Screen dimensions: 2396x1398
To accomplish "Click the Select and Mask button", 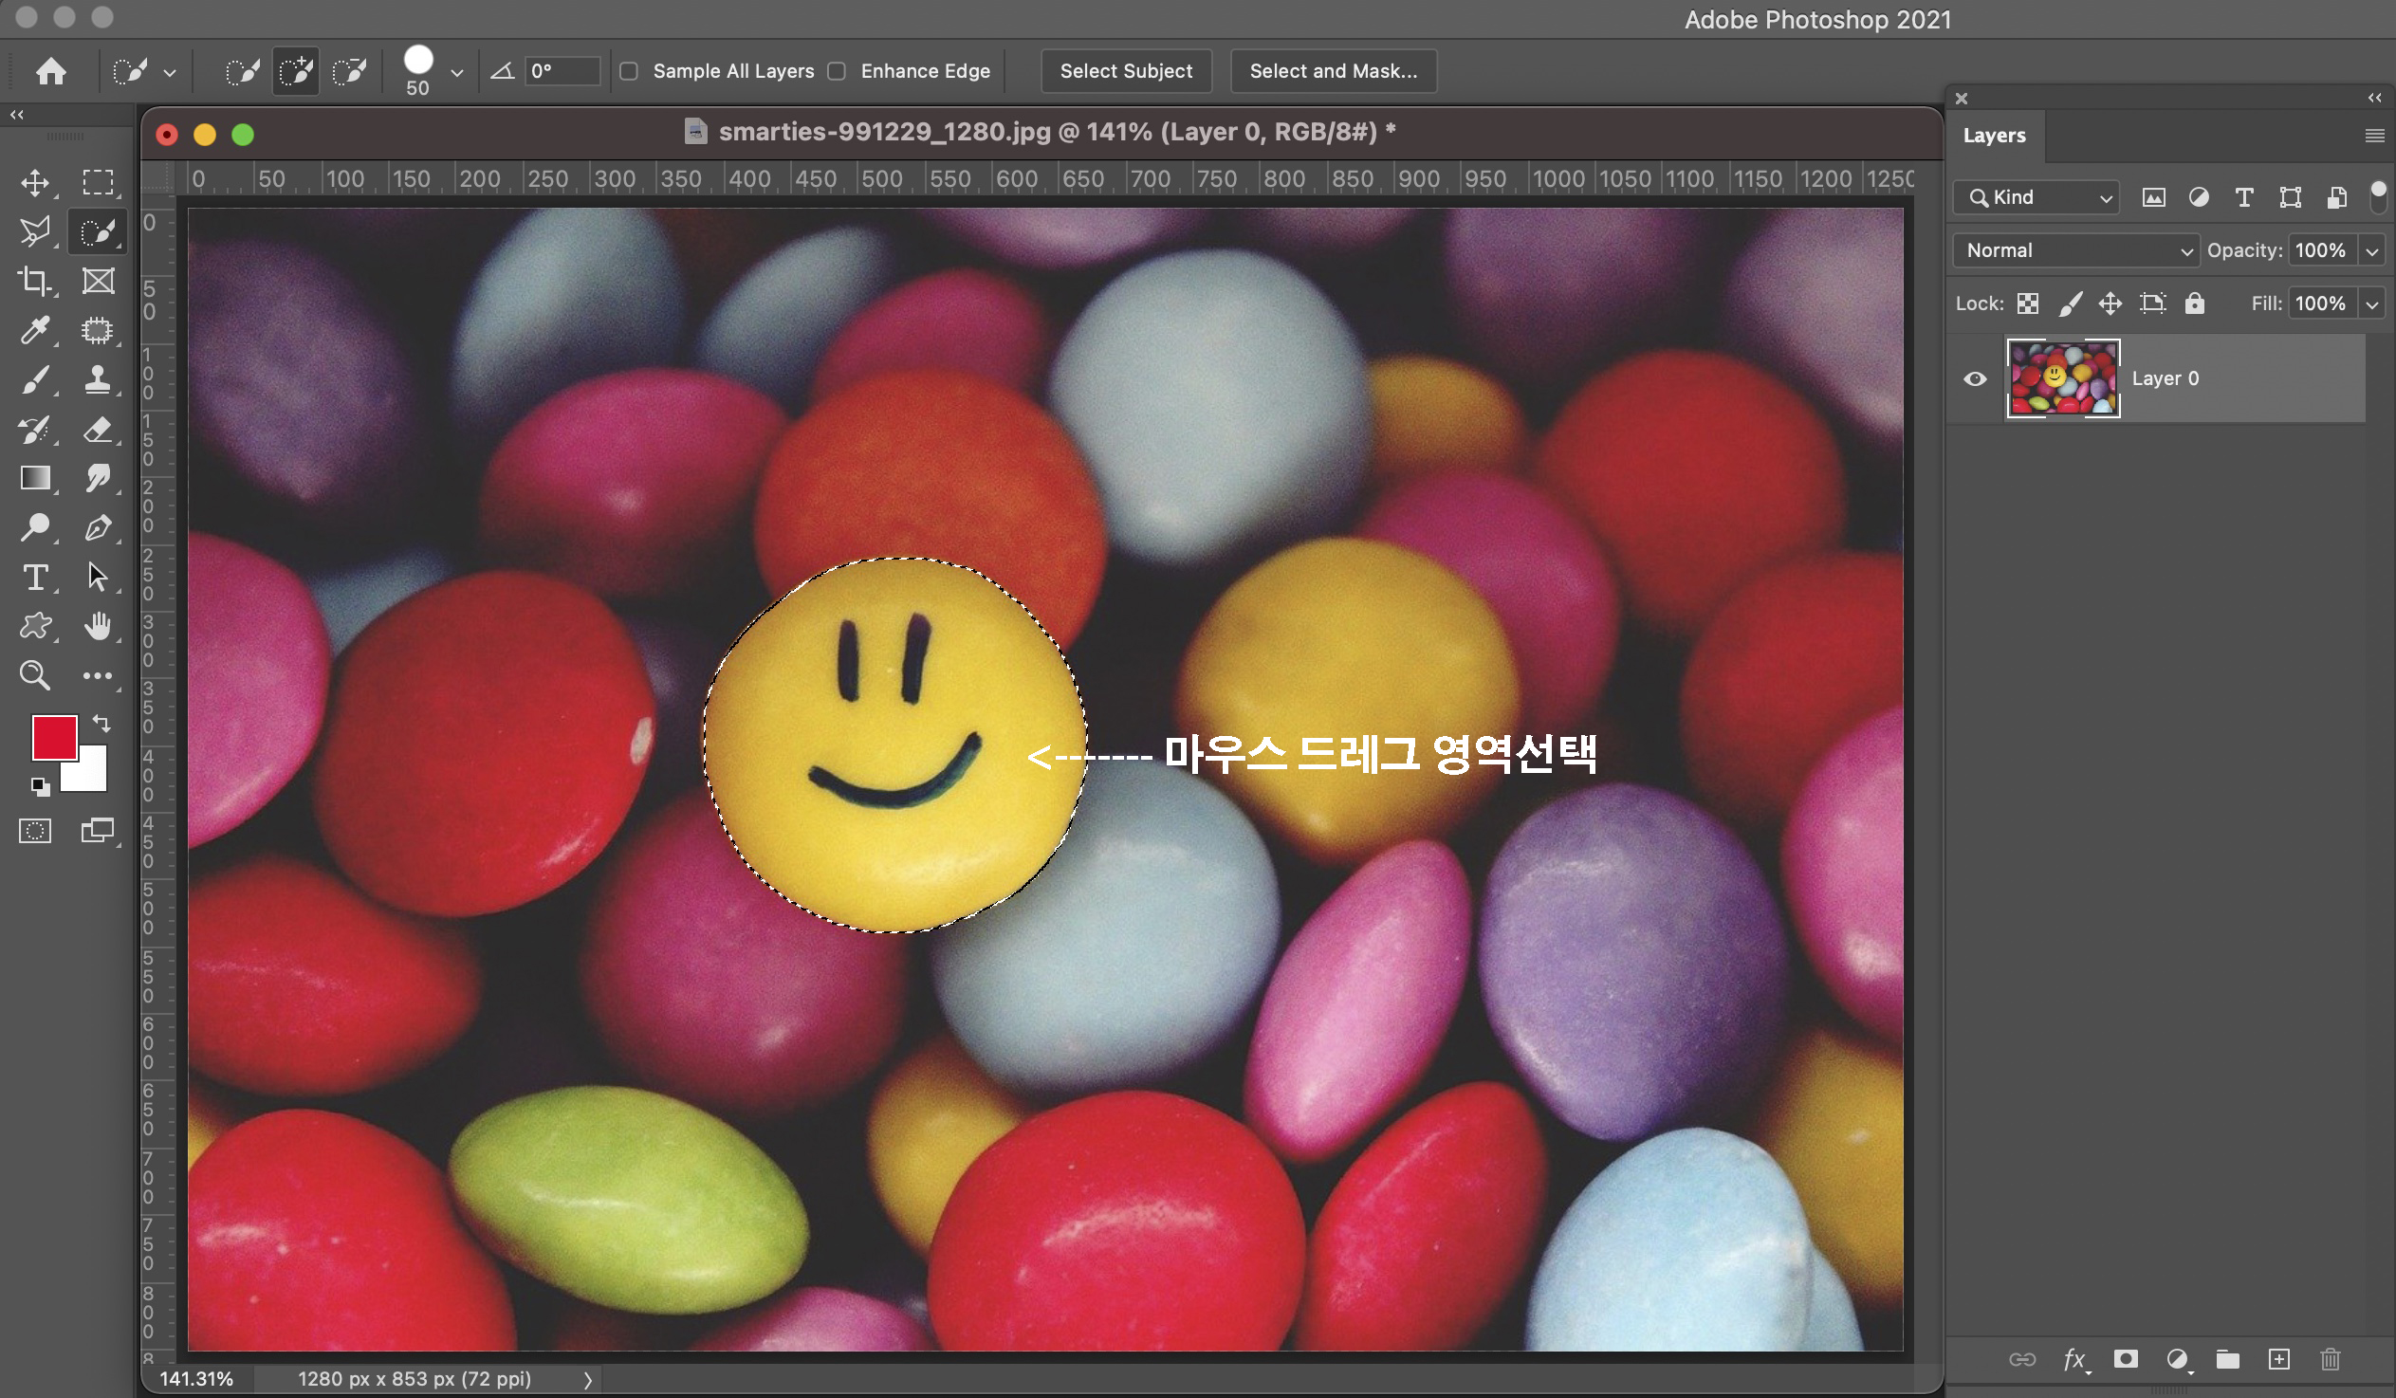I will click(x=1332, y=71).
